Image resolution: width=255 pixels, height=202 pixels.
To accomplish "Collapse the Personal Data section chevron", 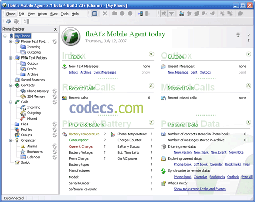I will click(x=248, y=122).
